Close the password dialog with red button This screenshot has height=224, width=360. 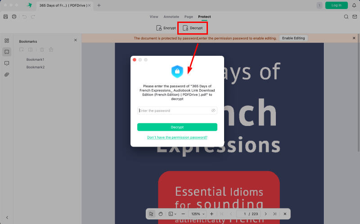point(135,60)
